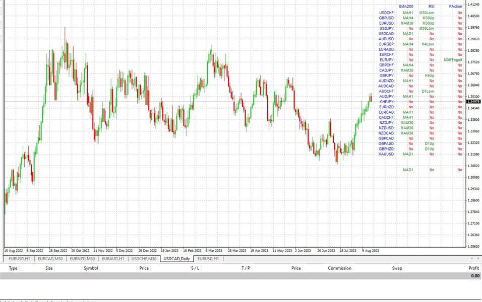Select the EURAUD,H1 chart tab

[x=113, y=258]
